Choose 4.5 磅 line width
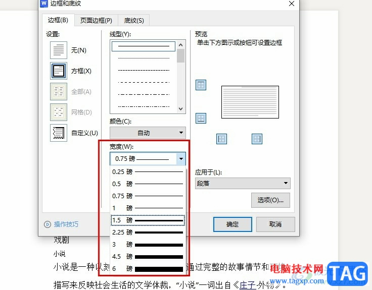 pos(148,256)
